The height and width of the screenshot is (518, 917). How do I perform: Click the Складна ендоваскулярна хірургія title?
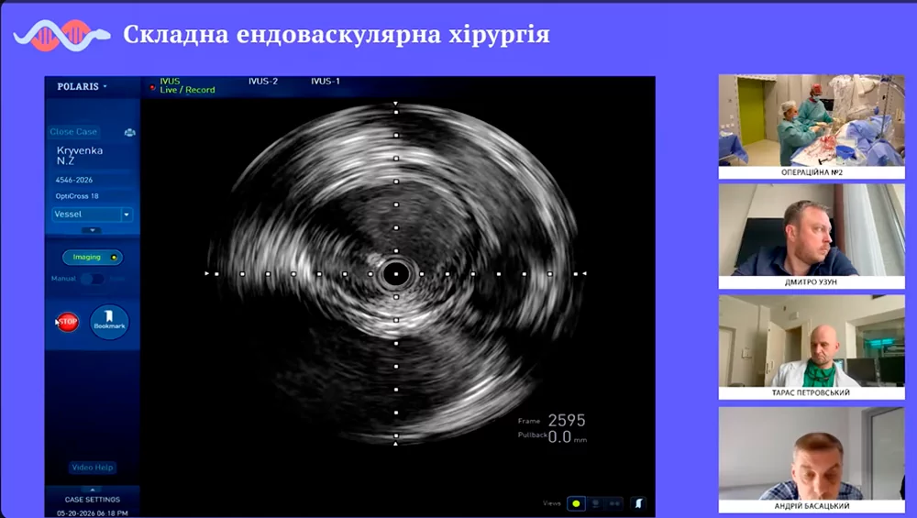[337, 35]
